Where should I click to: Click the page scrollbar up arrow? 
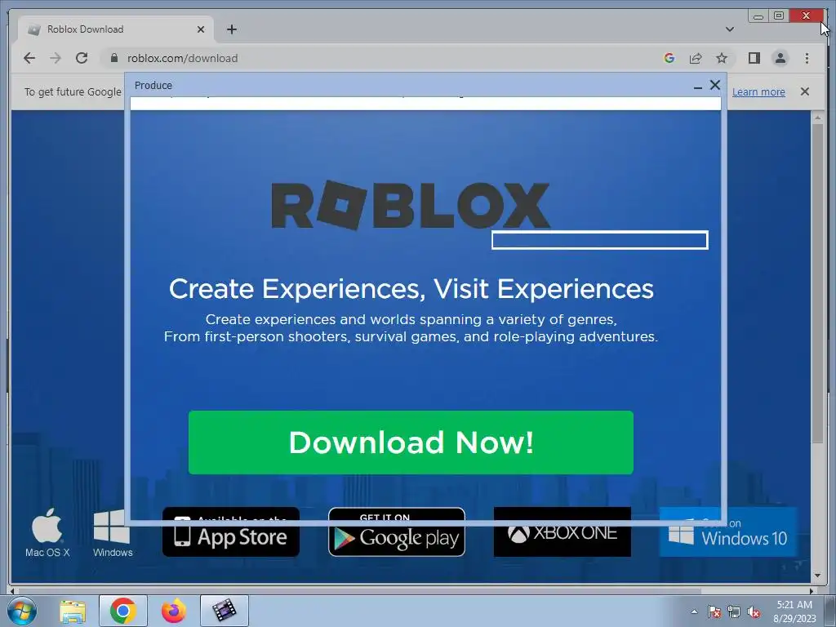click(817, 117)
